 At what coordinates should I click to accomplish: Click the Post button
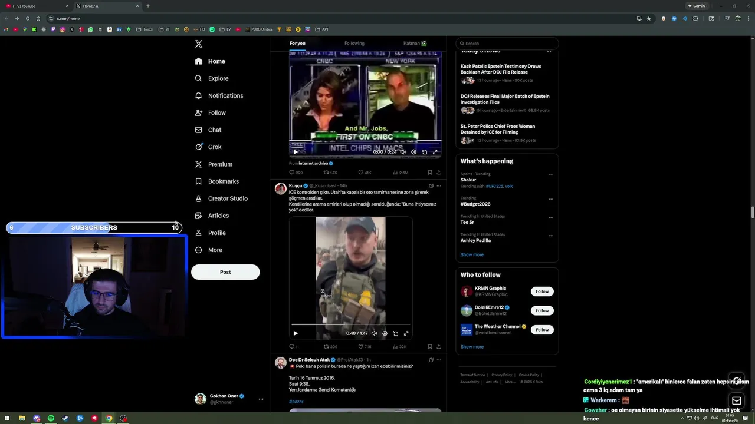pos(225,272)
